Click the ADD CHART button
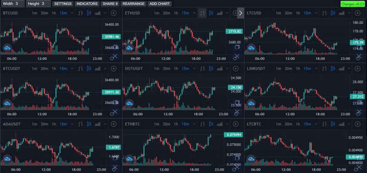The height and width of the screenshot is (173, 367). 160,4
